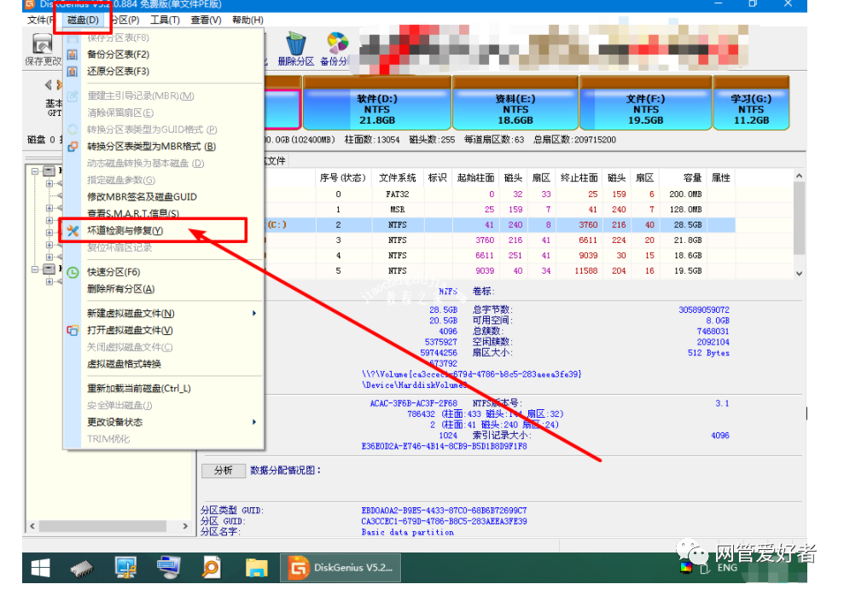Click the 属性 column header
The height and width of the screenshot is (590, 844).
pyautogui.click(x=721, y=177)
